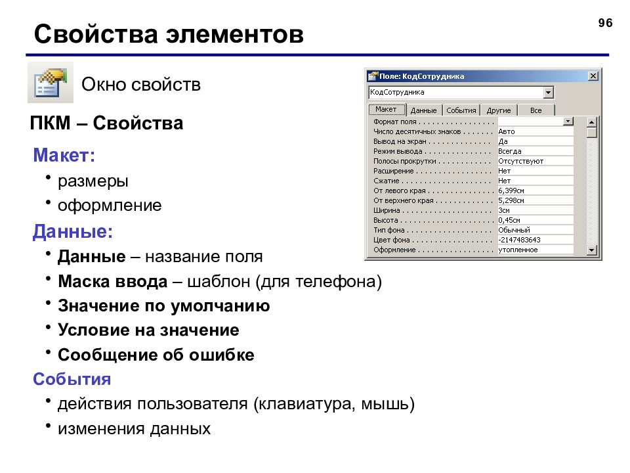Screen dimensions: 630x473
Task: Select the Тип фона value Обычный
Action: coord(535,230)
